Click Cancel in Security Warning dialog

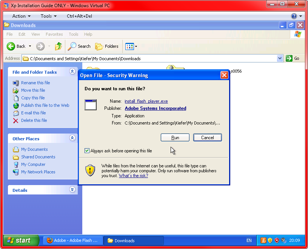pyautogui.click(x=208, y=138)
